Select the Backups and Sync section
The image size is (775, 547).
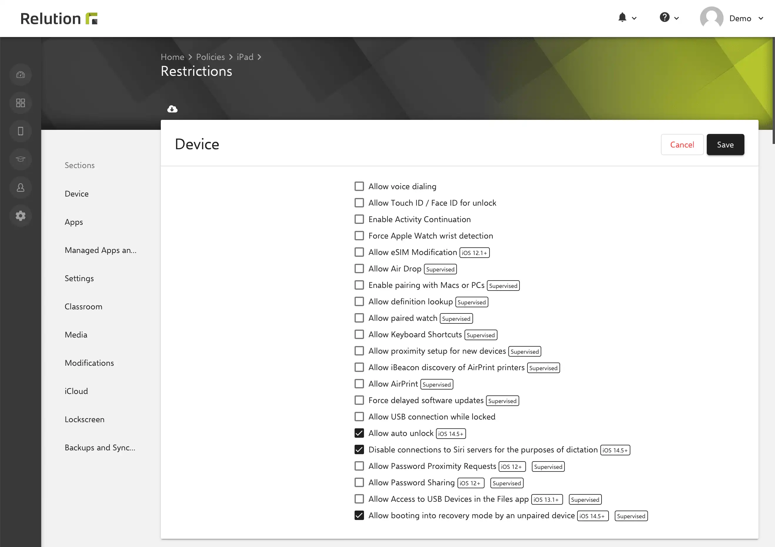(100, 447)
